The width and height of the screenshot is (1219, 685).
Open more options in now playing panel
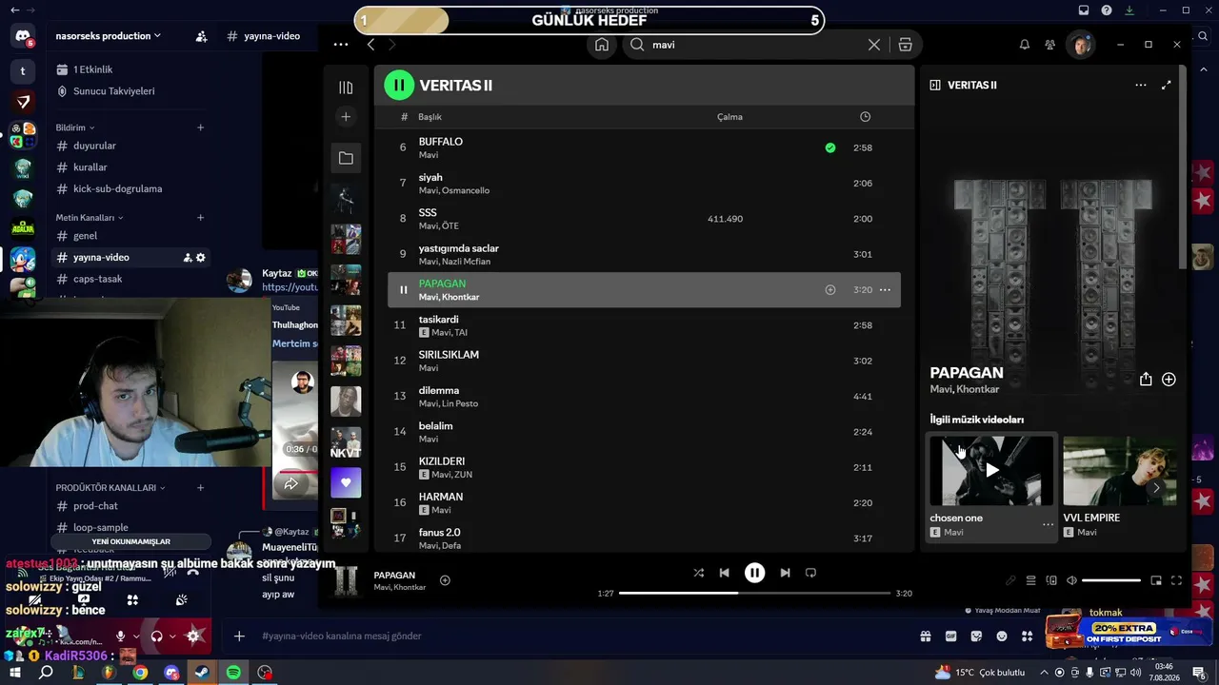coord(1141,85)
